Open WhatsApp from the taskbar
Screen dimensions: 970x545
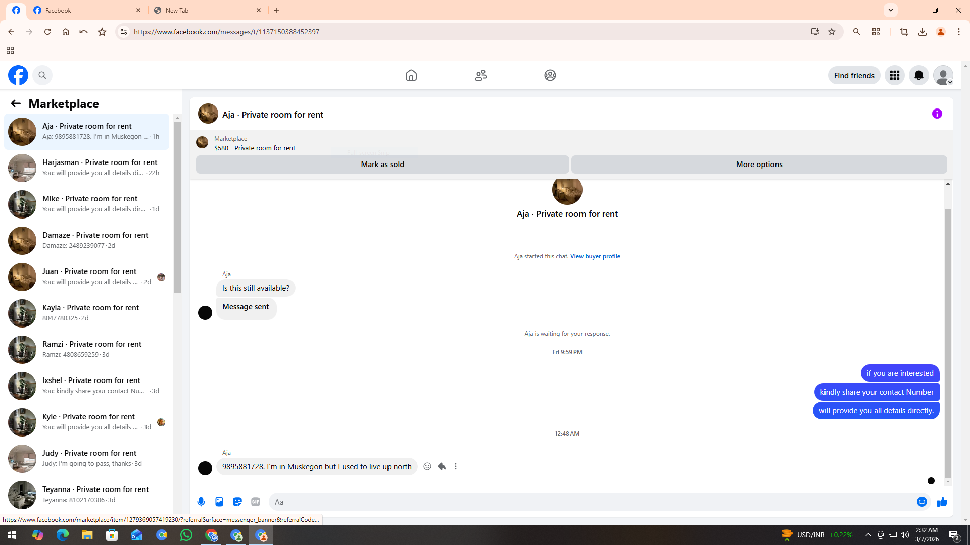[186, 535]
